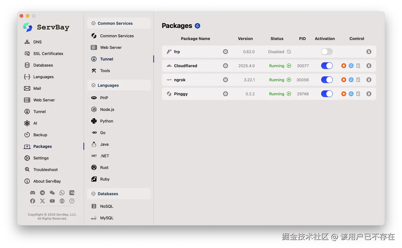Image resolution: width=402 pixels, height=248 pixels.
Task: Open ServBay Discord link icon
Action: pos(33,193)
